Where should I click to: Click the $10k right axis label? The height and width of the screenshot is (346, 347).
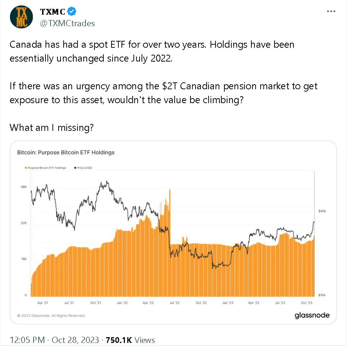point(322,295)
